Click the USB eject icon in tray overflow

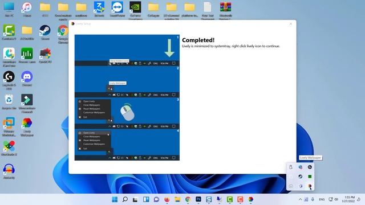[x=291, y=167]
